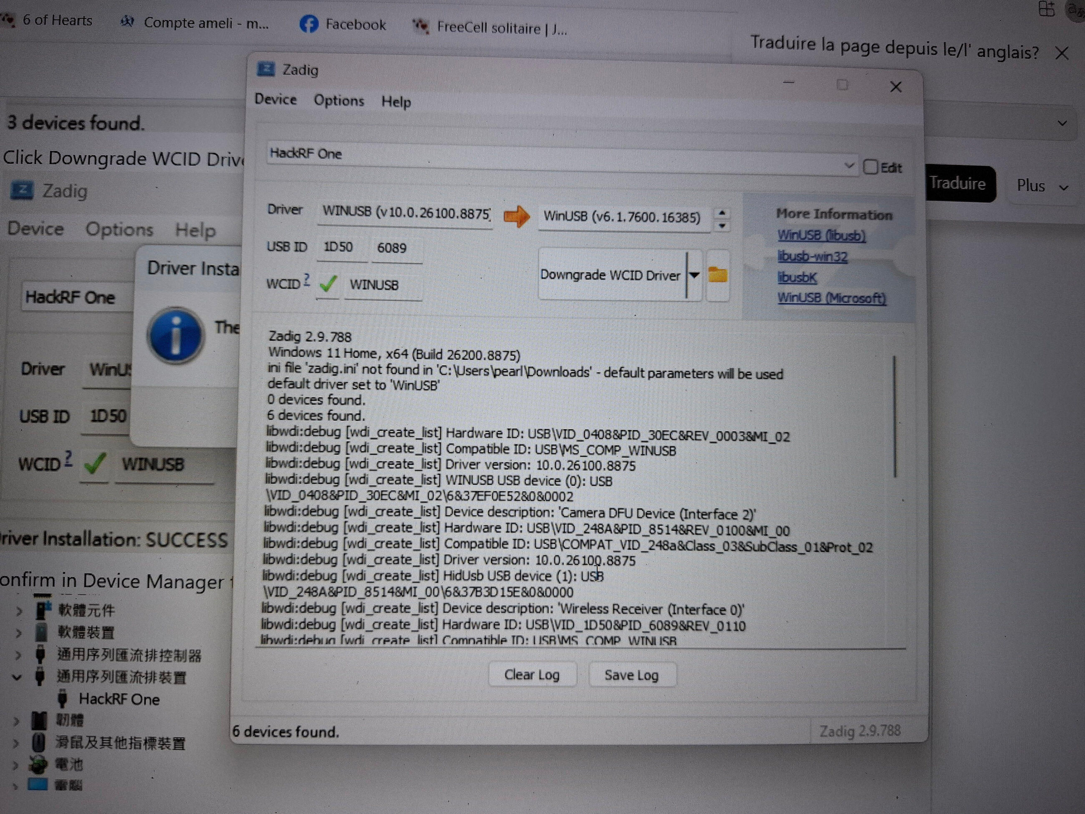Image resolution: width=1085 pixels, height=814 pixels.
Task: Click '6 devices found.' in Zadig's status bar
Action: click(x=285, y=732)
